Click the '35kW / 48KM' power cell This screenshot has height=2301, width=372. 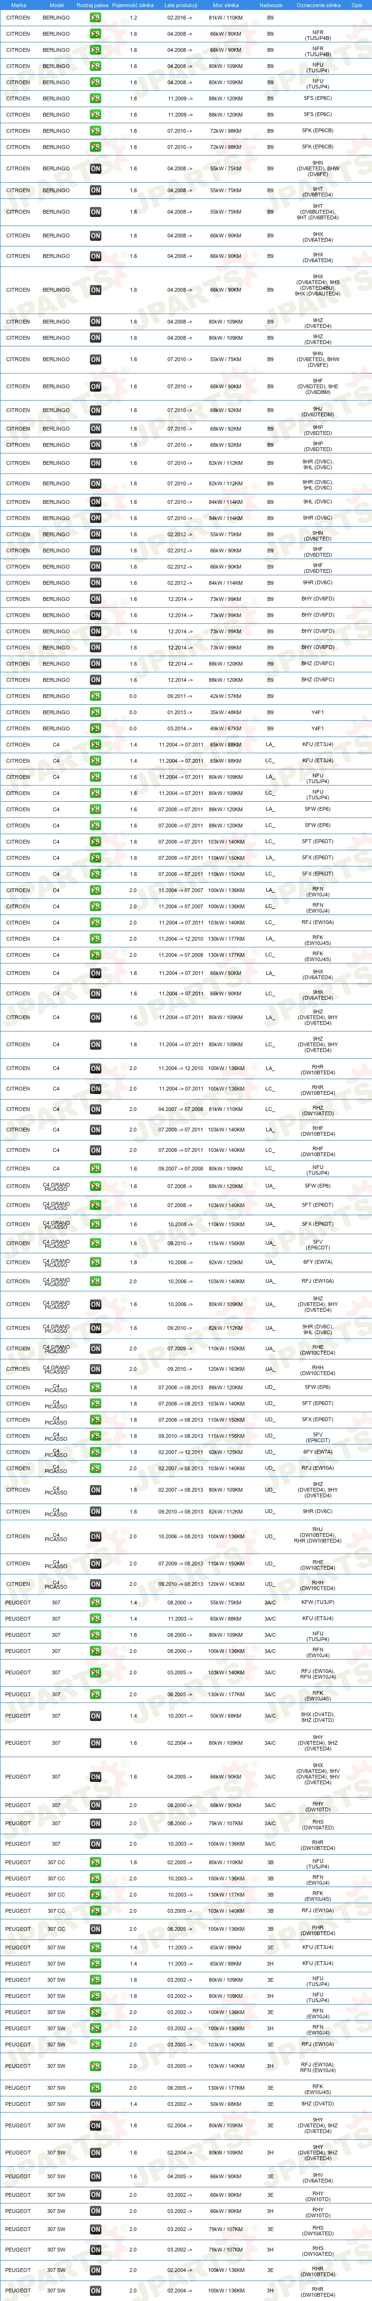[225, 712]
